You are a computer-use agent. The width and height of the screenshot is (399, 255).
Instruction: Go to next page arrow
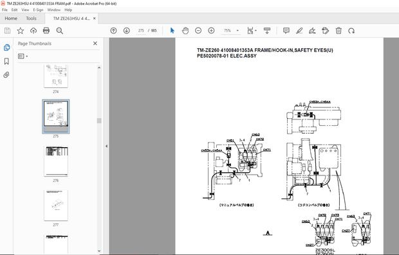(x=127, y=31)
